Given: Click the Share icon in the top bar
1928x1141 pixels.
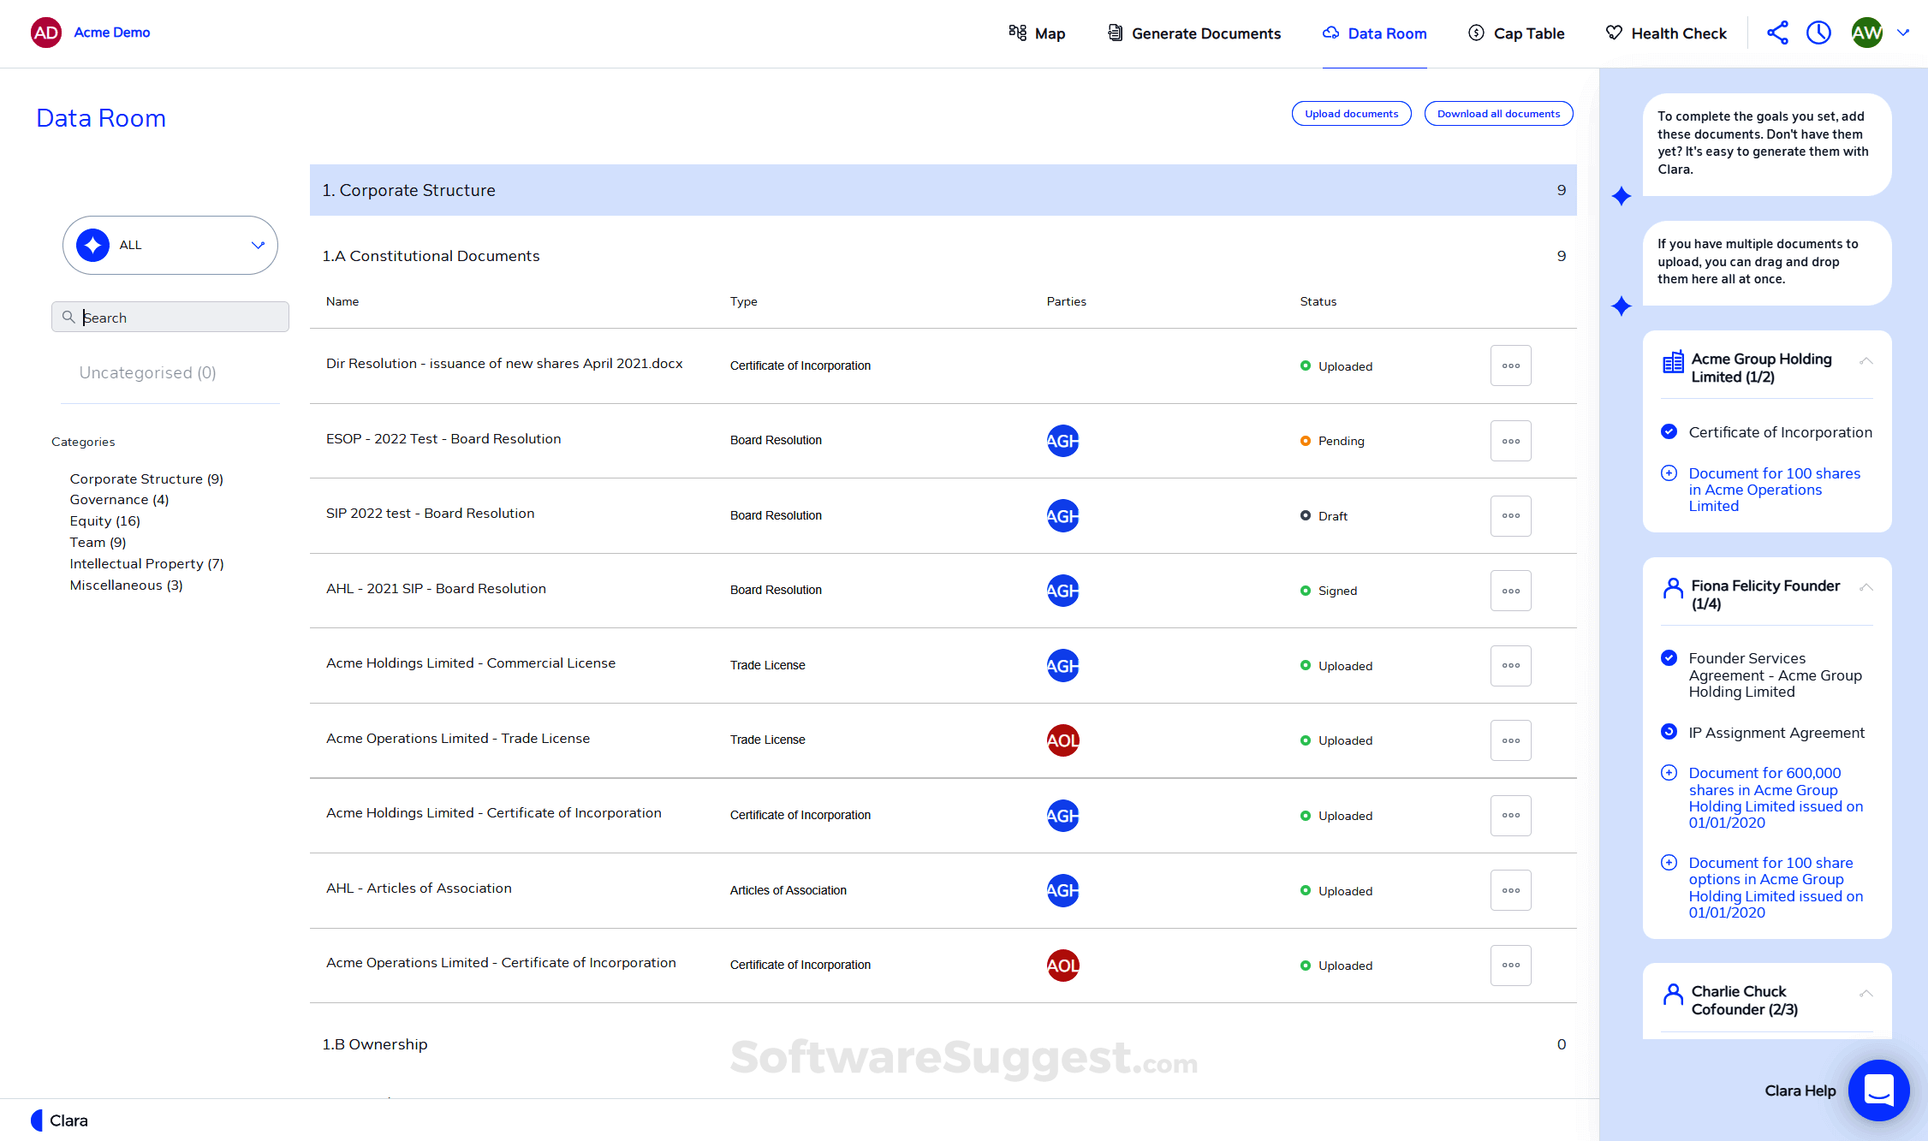Looking at the screenshot, I should (1777, 33).
